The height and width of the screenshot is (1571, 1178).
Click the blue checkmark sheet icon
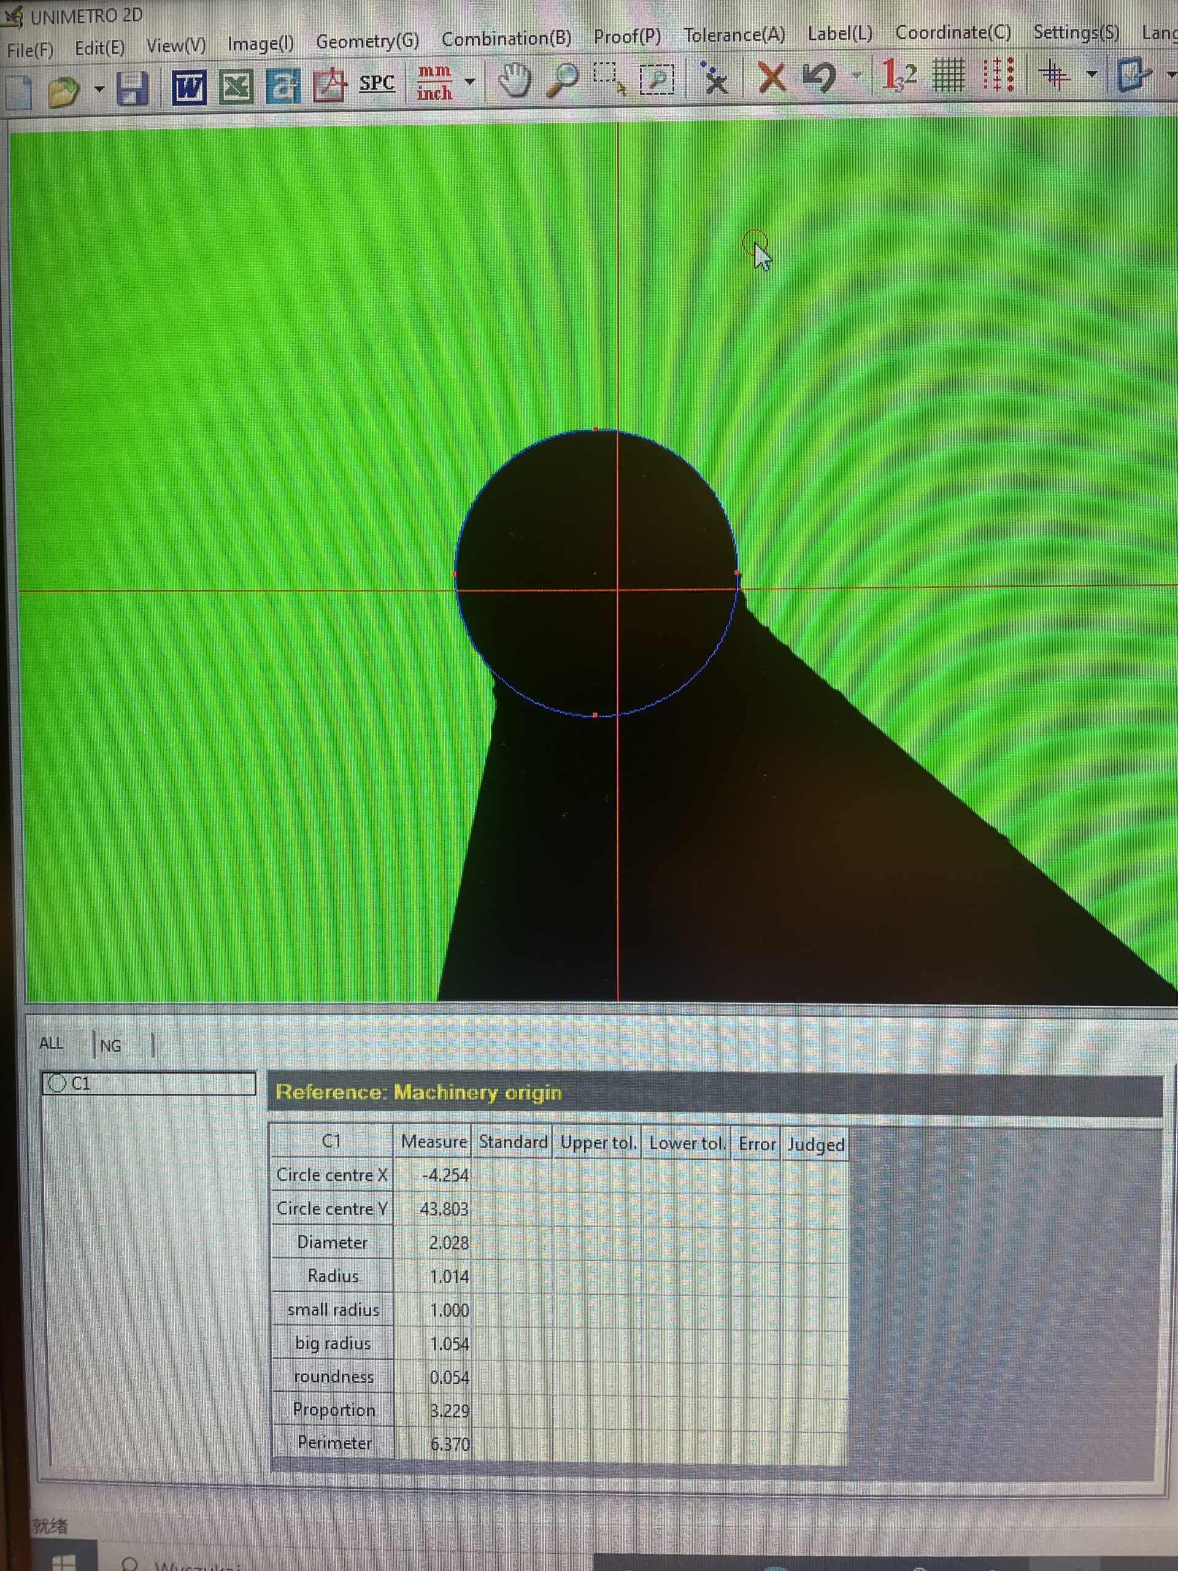(1133, 73)
